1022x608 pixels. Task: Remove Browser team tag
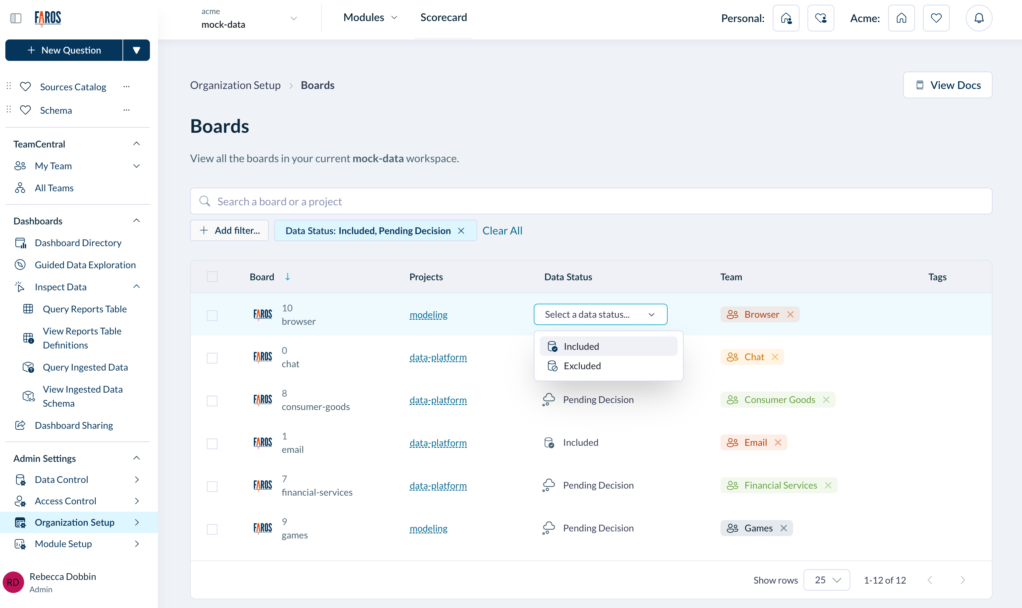tap(790, 314)
